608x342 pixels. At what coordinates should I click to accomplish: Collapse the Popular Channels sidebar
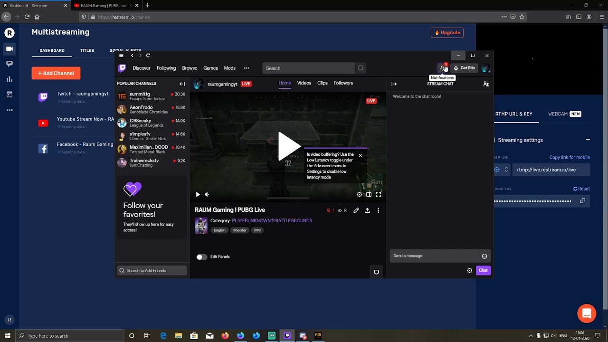182,84
